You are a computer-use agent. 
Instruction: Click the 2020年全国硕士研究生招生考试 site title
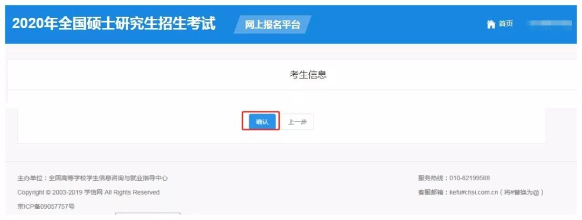[x=114, y=24]
